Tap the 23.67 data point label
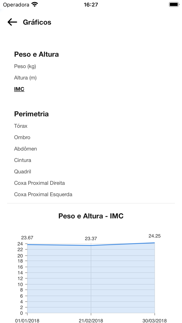This screenshot has height=323, width=182. pyautogui.click(x=27, y=238)
